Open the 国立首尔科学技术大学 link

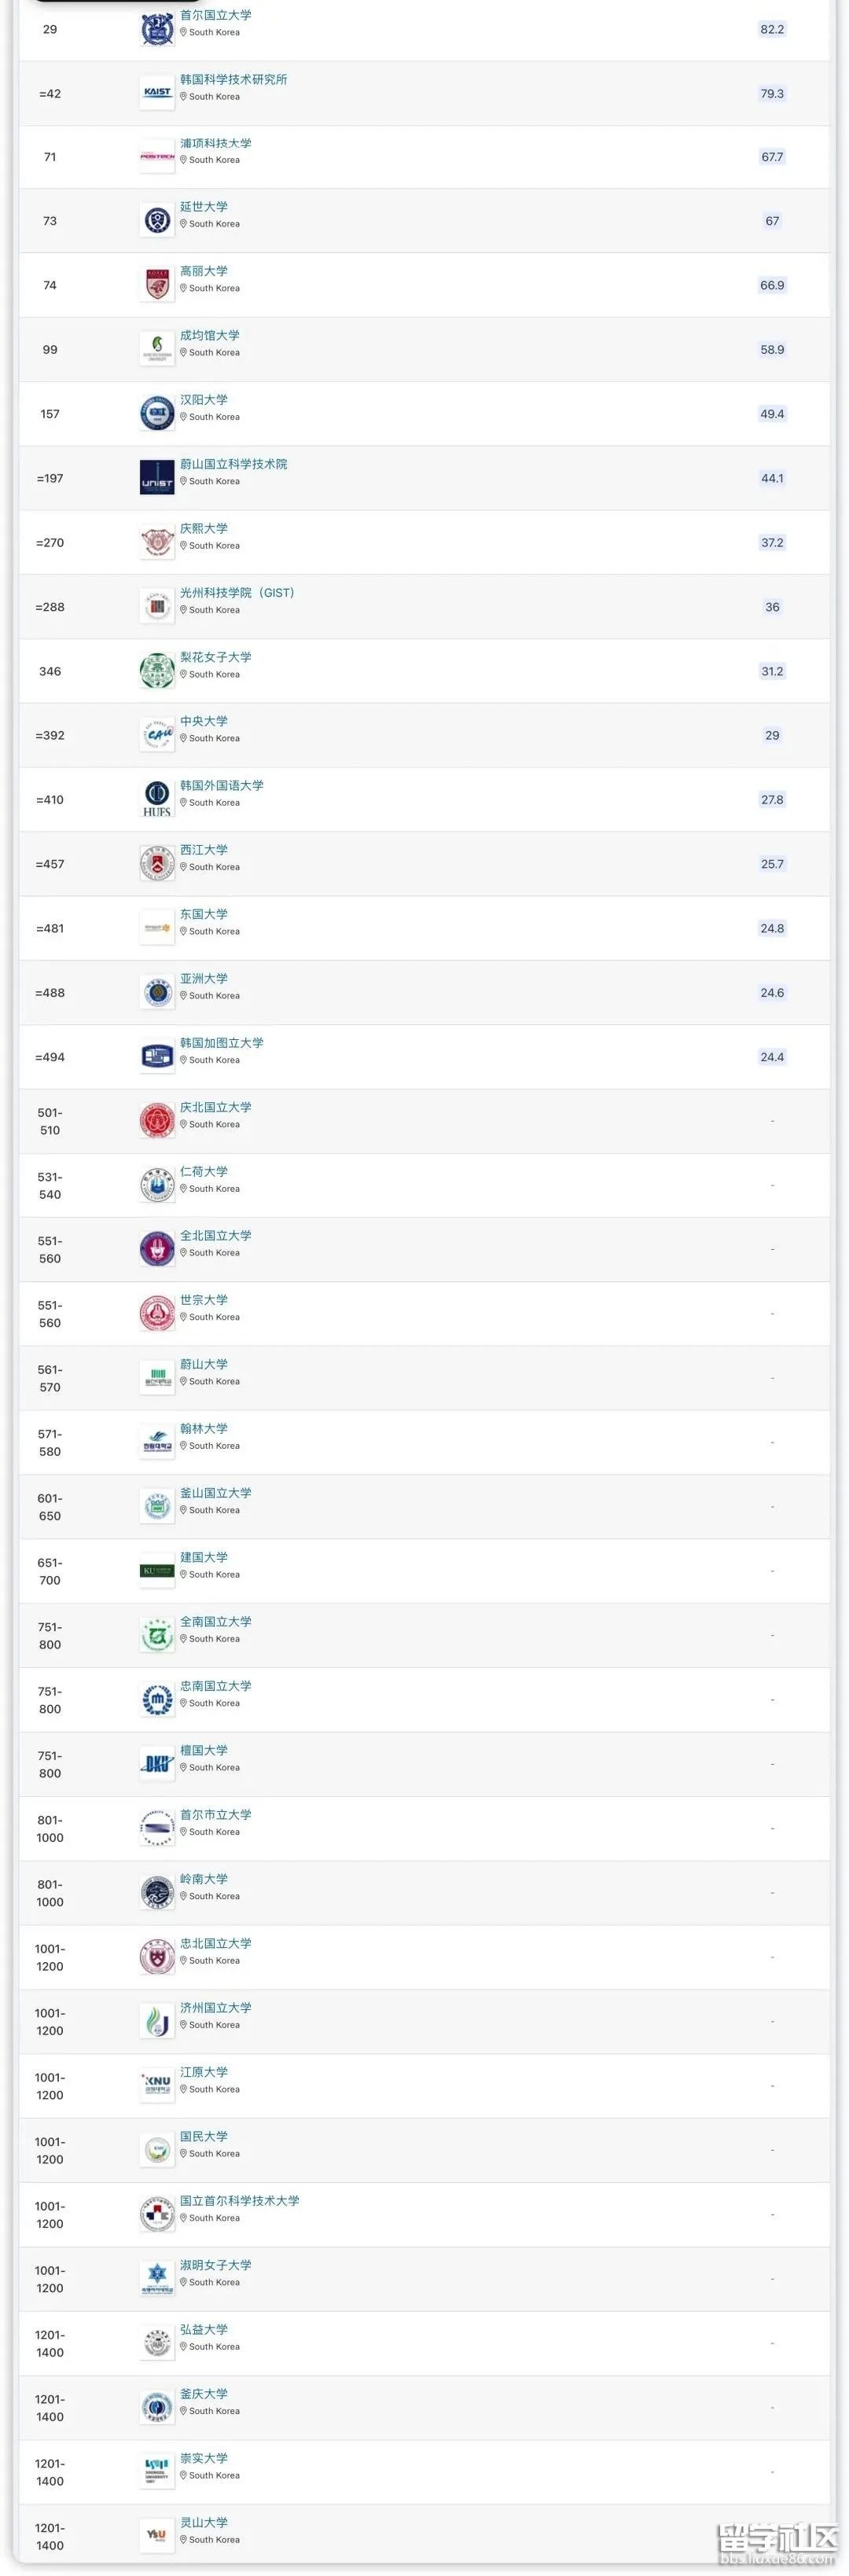239,2201
